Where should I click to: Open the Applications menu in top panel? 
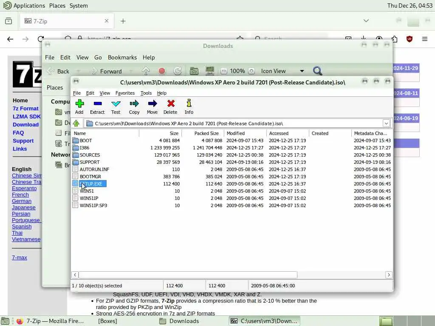click(29, 6)
